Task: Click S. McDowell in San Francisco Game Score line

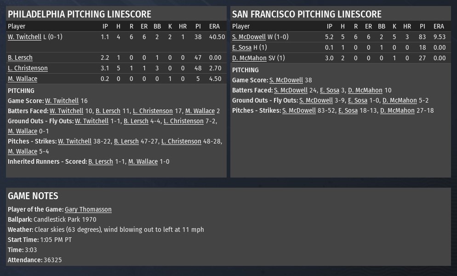Action: (286, 80)
